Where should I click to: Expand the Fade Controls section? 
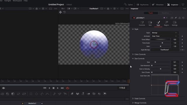pos(133,99)
